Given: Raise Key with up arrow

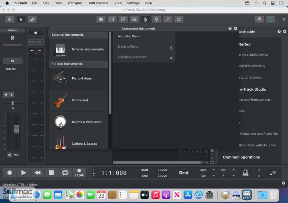Looking at the screenshot, I should [233, 170].
